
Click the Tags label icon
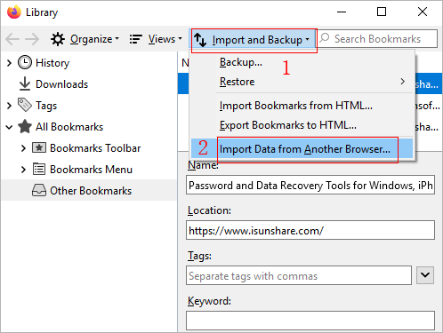click(25, 105)
